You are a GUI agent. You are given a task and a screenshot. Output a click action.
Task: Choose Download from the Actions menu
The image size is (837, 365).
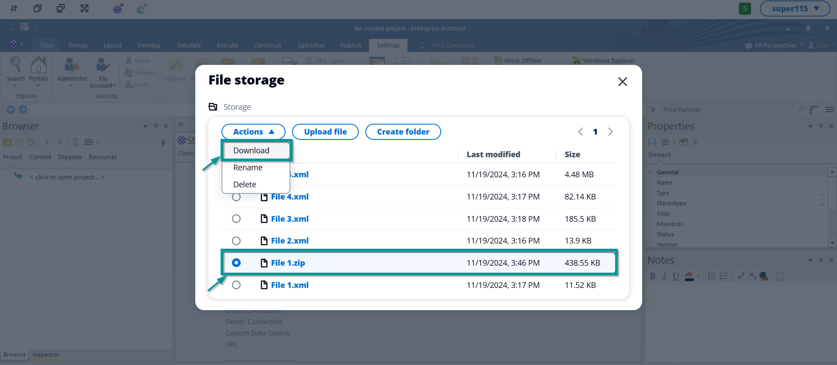(x=256, y=151)
